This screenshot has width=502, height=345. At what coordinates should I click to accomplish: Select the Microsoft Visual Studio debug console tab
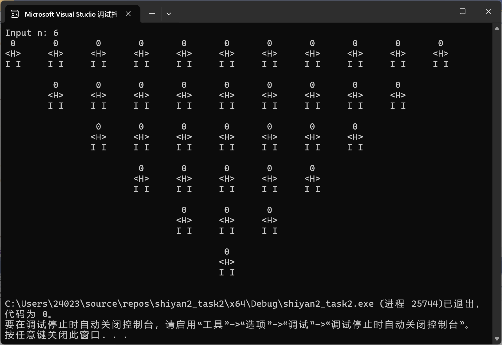73,14
